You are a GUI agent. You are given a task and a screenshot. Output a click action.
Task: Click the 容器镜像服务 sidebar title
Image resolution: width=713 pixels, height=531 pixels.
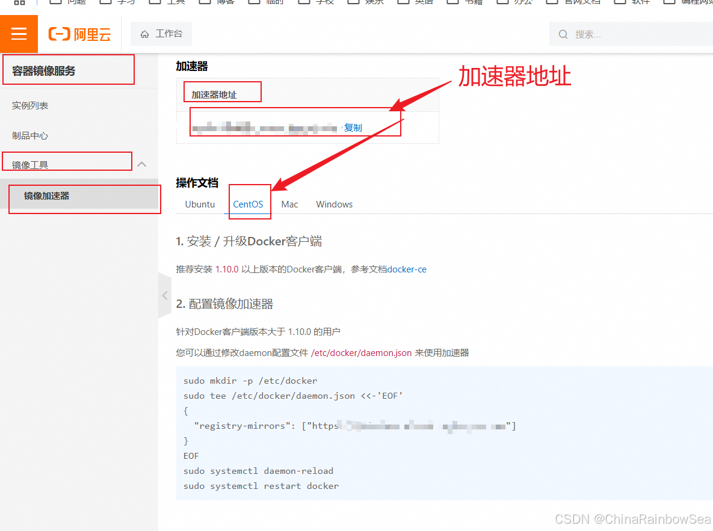(x=44, y=71)
